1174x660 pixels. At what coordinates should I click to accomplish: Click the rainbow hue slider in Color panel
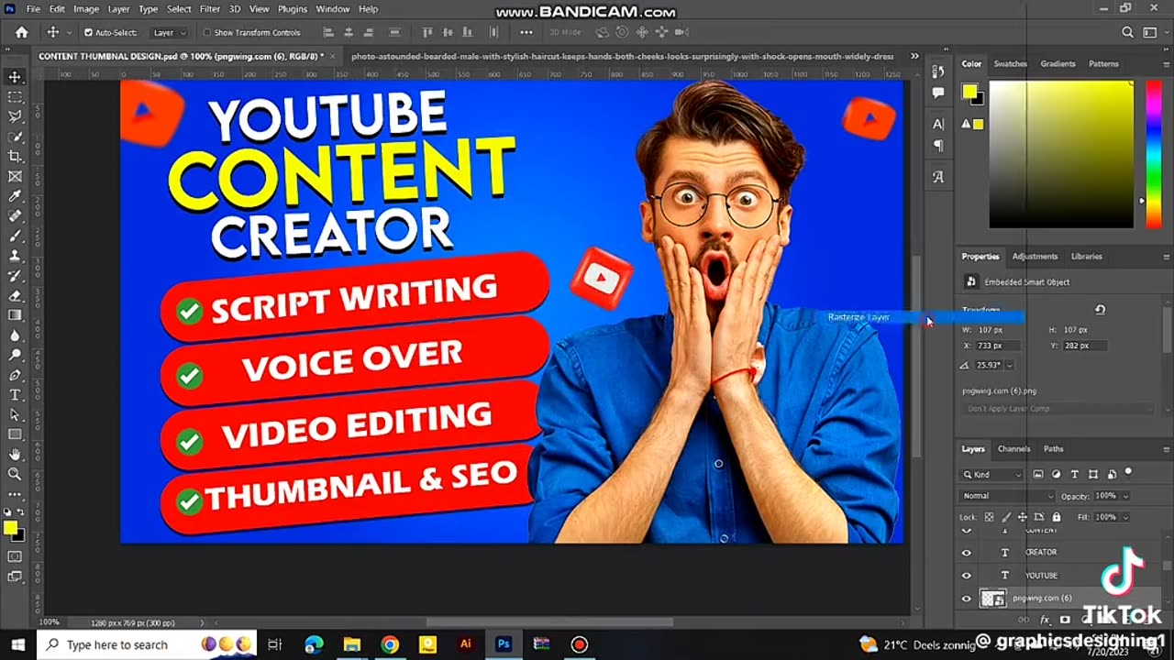click(x=1154, y=154)
